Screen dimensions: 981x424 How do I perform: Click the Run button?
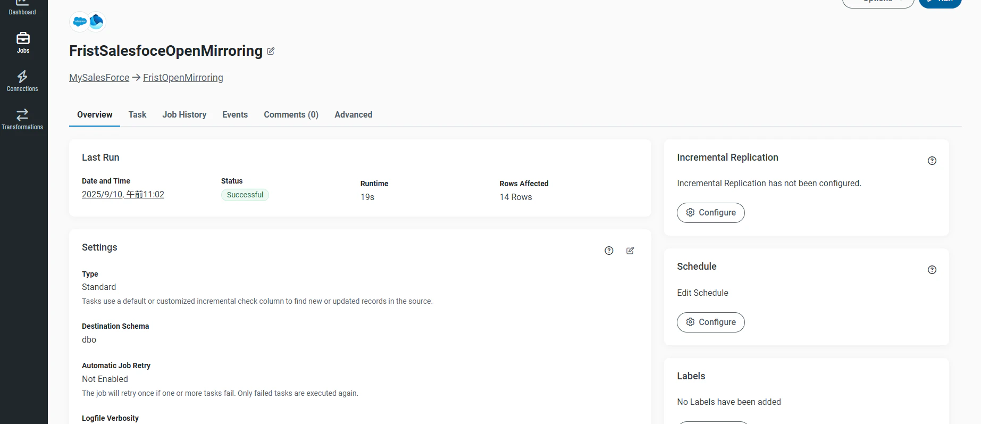940,2
